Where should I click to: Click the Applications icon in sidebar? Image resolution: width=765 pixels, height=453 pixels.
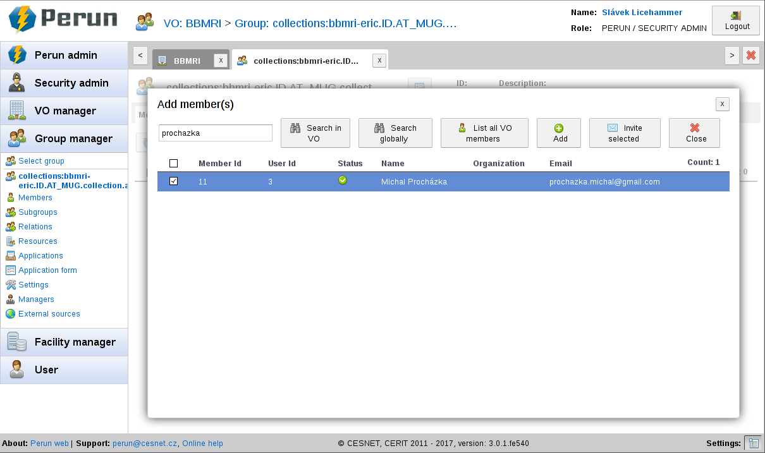coord(11,256)
